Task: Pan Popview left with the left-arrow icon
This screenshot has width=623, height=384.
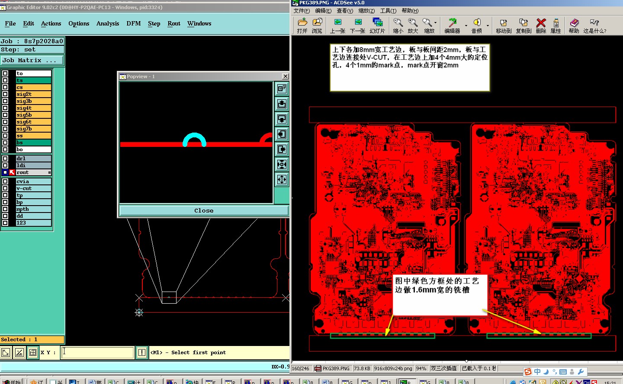Action: (282, 134)
